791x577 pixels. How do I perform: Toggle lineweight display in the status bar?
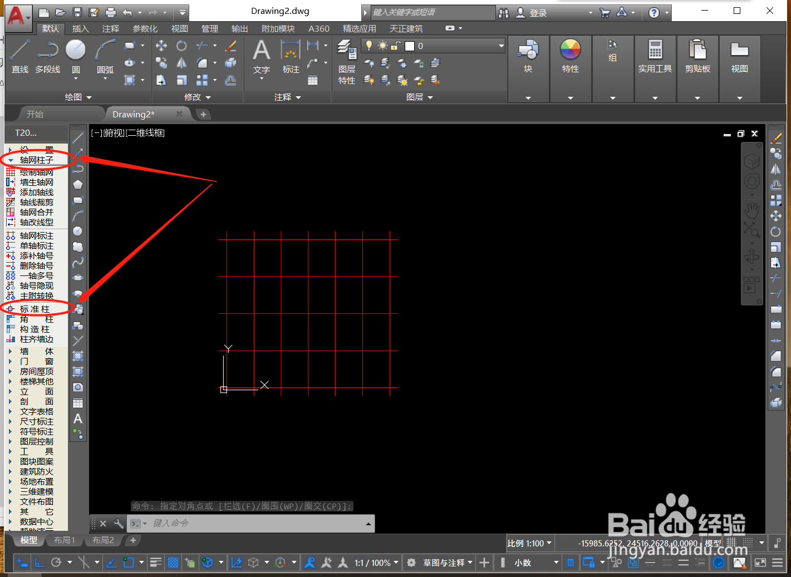(x=156, y=563)
